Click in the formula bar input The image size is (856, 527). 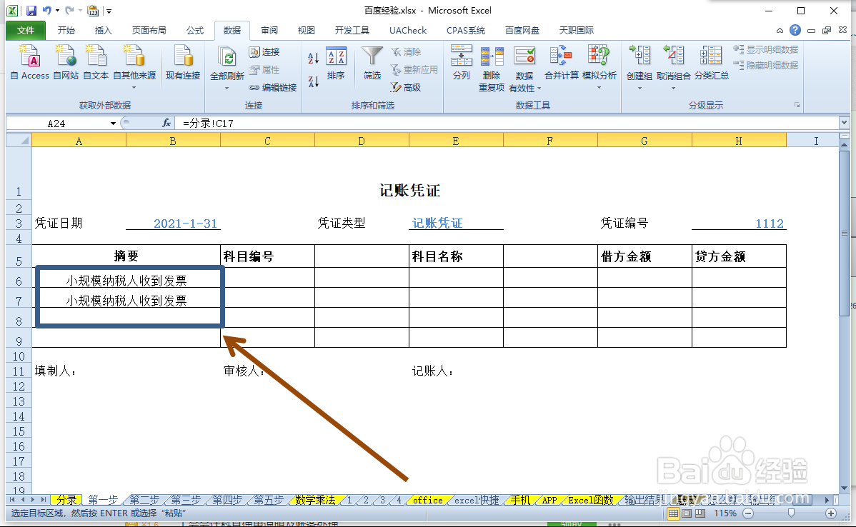coord(508,124)
